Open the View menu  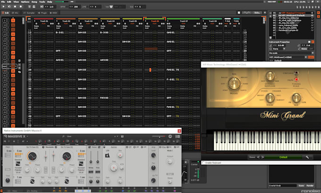(x=16, y=1)
